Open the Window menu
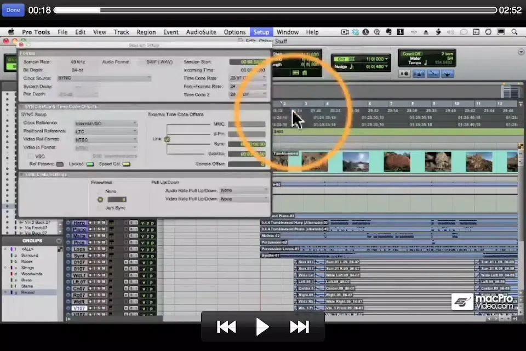The image size is (526, 351). 287,32
